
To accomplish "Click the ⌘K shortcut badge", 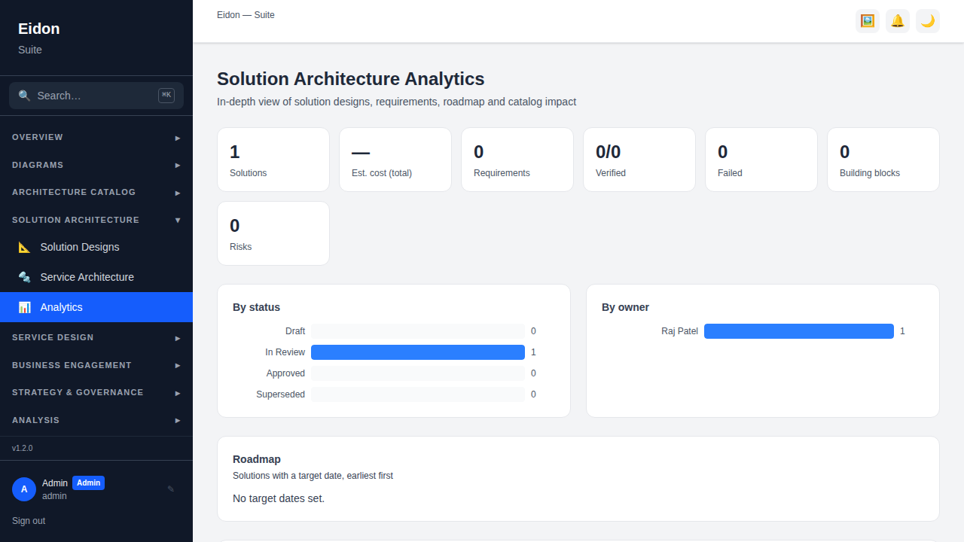I will coord(166,95).
